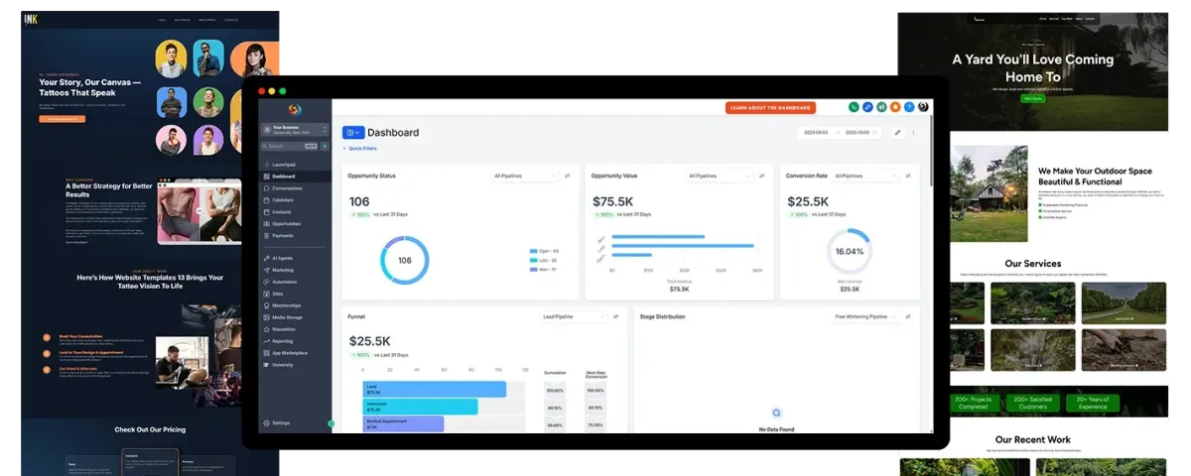The height and width of the screenshot is (476, 1191).
Task: Click the Conversion Rate widget filter icon
Action: pos(909,176)
